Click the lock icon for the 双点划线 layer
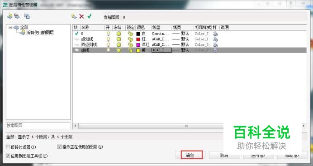Image resolution: width=313 pixels, height=166 pixels. [130, 44]
